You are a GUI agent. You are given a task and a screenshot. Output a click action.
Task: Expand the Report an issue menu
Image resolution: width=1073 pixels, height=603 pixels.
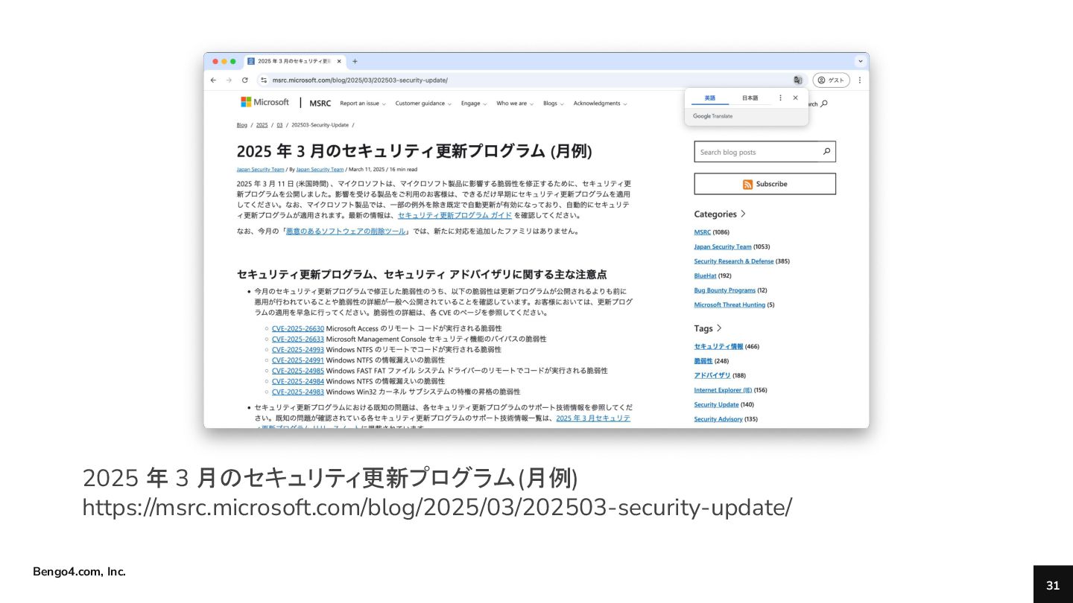point(363,103)
